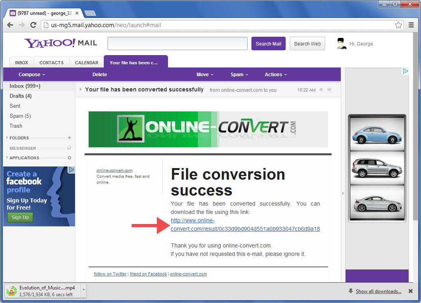Viewport: 421px width, 303px height.
Task: Delete the current email
Action: coord(100,74)
